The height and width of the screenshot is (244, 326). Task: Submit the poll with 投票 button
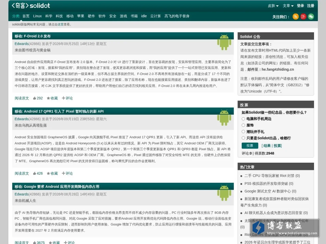coord(250,146)
